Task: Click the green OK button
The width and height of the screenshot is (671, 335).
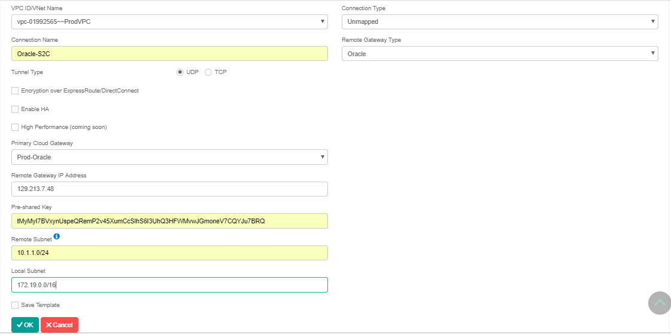Action: 25,325
